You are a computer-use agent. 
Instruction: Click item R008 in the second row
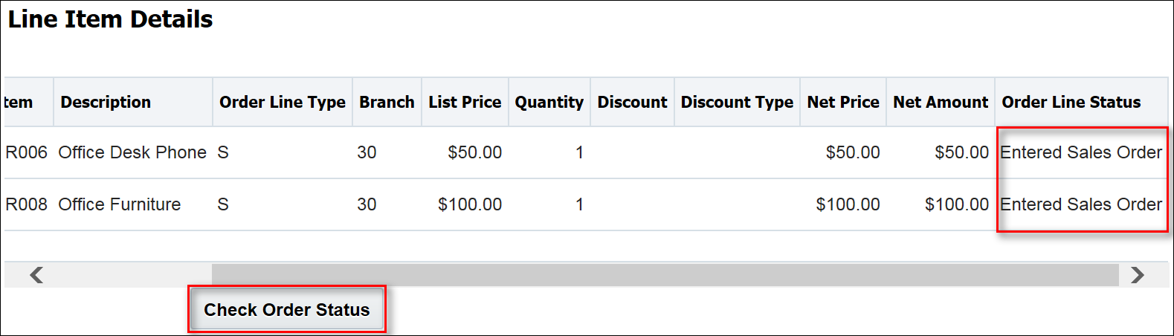point(26,204)
